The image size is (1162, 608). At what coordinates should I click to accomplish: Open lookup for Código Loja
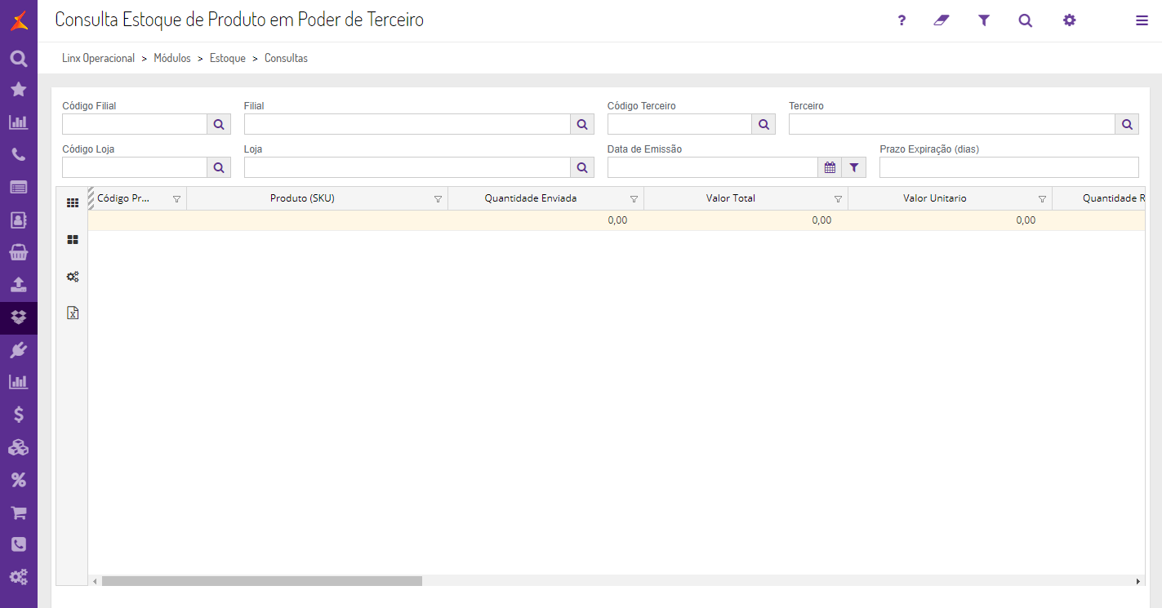(x=219, y=167)
